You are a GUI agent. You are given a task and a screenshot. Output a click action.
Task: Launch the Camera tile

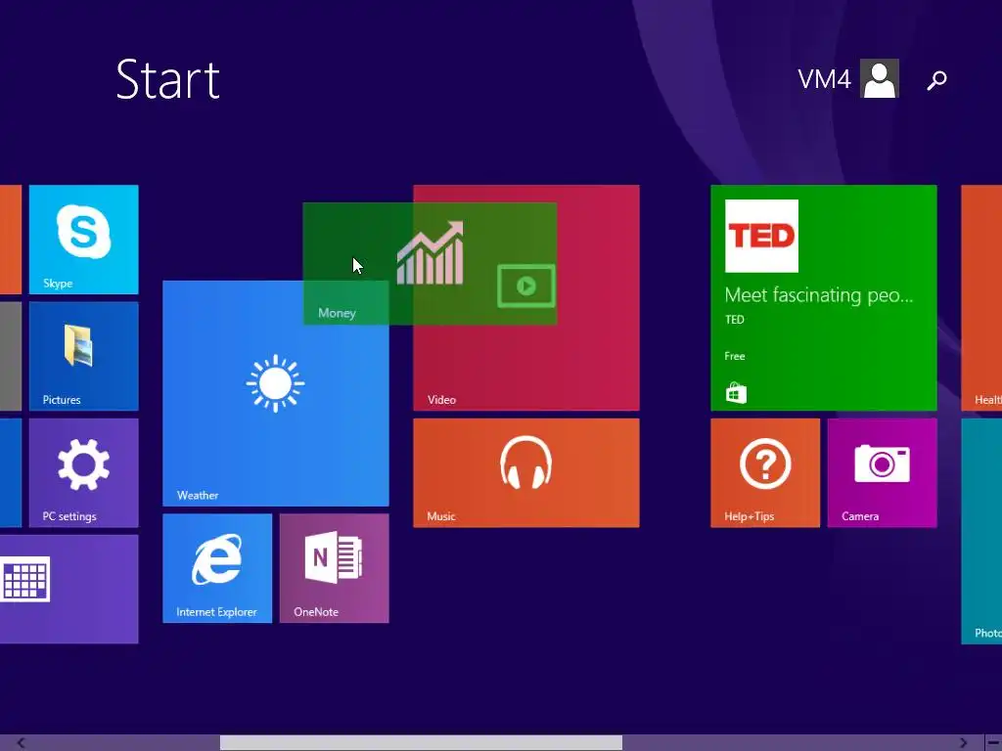pyautogui.click(x=883, y=473)
